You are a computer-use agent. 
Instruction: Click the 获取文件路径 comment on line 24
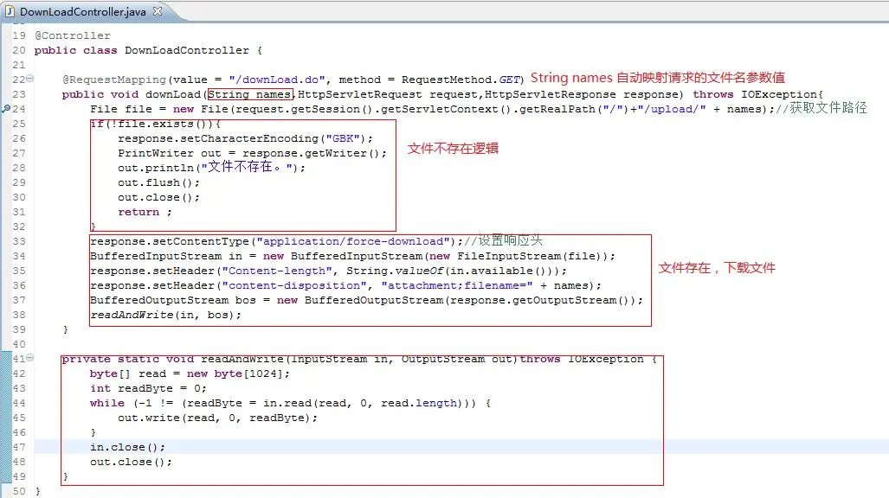pyautogui.click(x=821, y=108)
